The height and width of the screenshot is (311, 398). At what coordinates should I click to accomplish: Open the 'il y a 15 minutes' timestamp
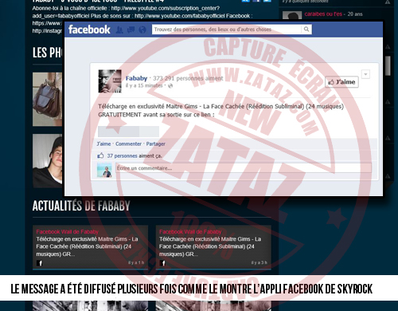click(x=144, y=85)
